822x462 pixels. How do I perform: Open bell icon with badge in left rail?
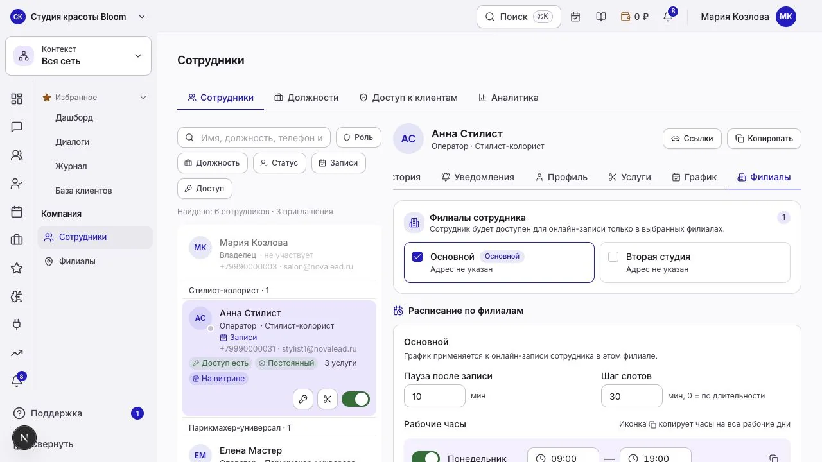pos(17,381)
